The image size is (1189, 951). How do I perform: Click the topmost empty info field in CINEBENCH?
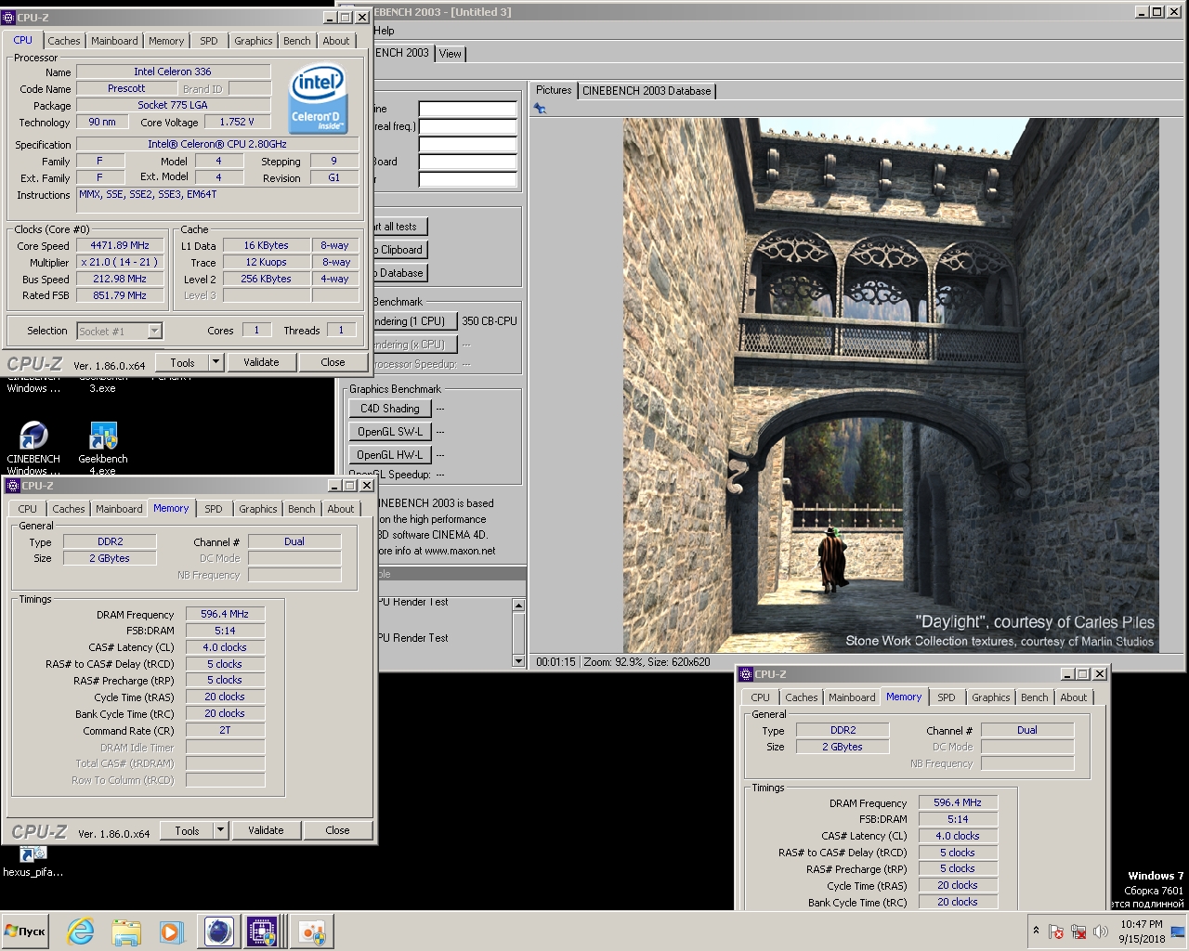(x=467, y=109)
